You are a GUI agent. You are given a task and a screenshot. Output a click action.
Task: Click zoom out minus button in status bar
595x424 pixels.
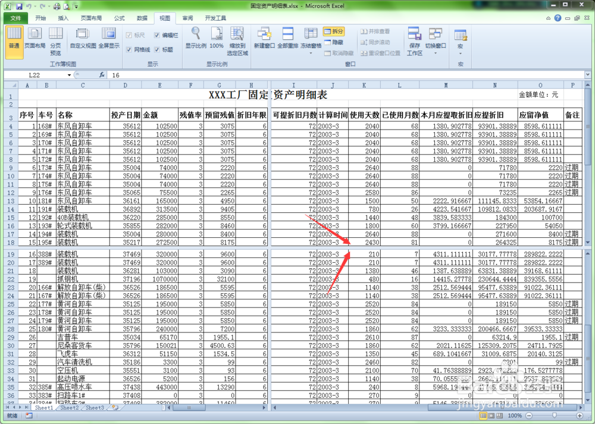[528, 416]
